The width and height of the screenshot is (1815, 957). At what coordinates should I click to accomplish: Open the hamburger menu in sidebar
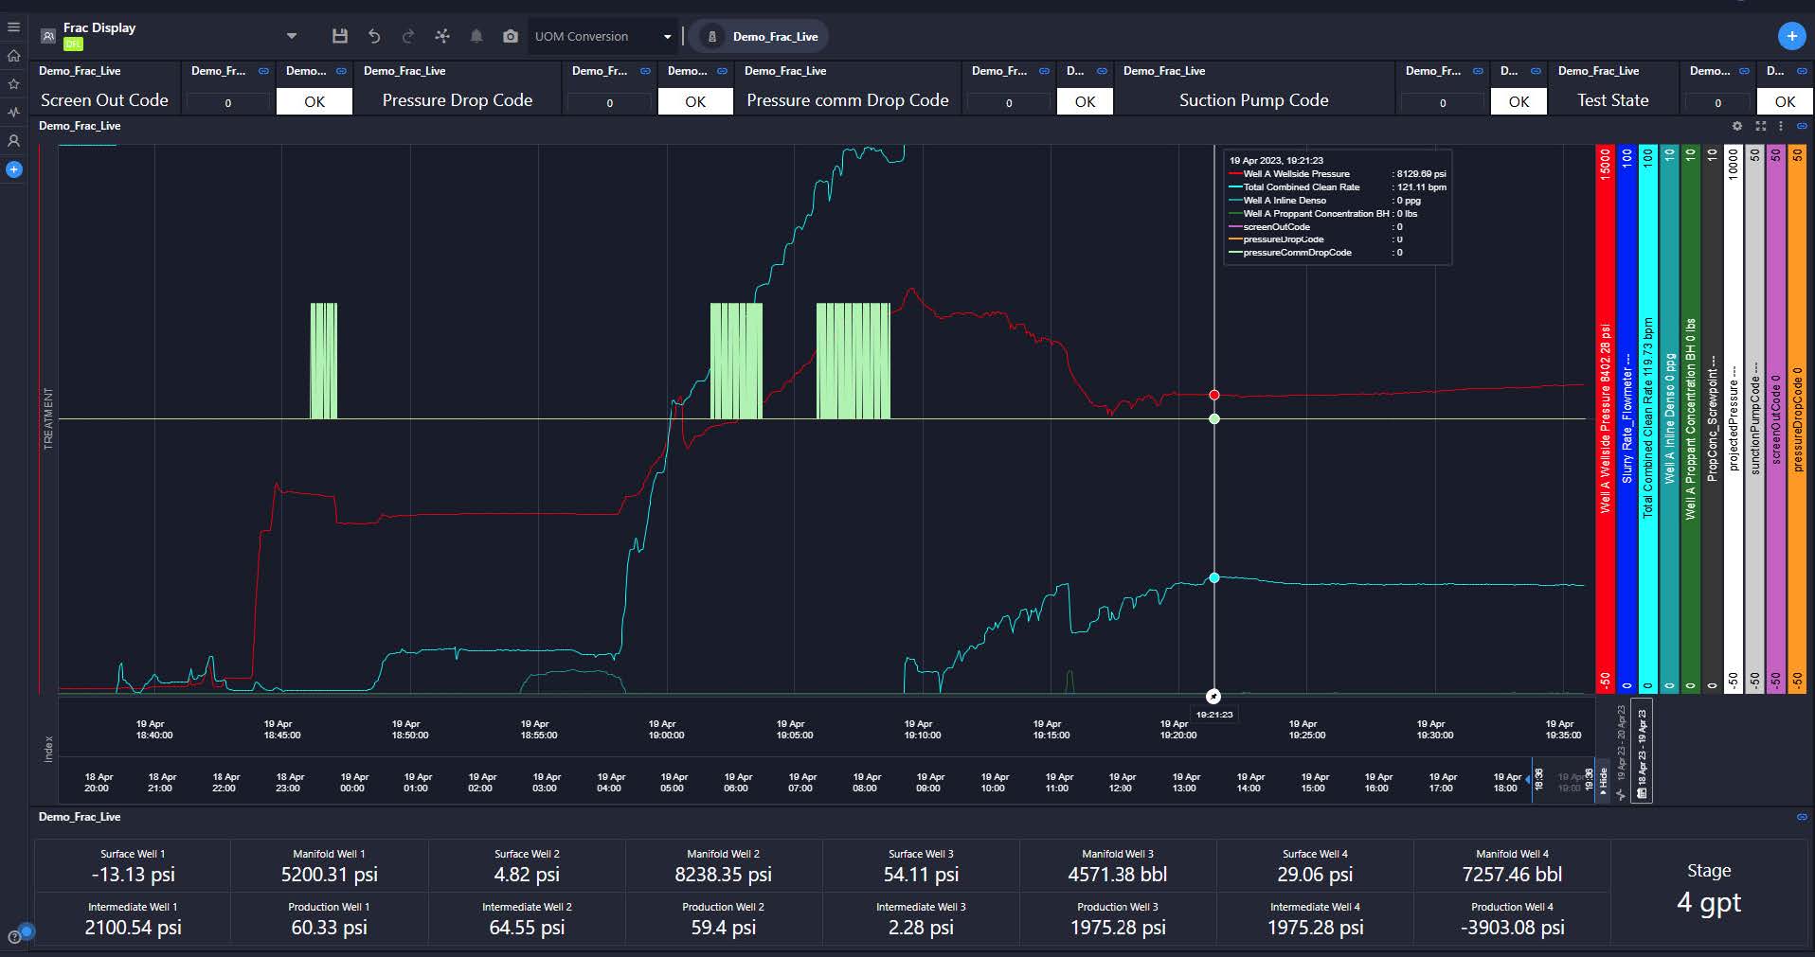(x=13, y=27)
